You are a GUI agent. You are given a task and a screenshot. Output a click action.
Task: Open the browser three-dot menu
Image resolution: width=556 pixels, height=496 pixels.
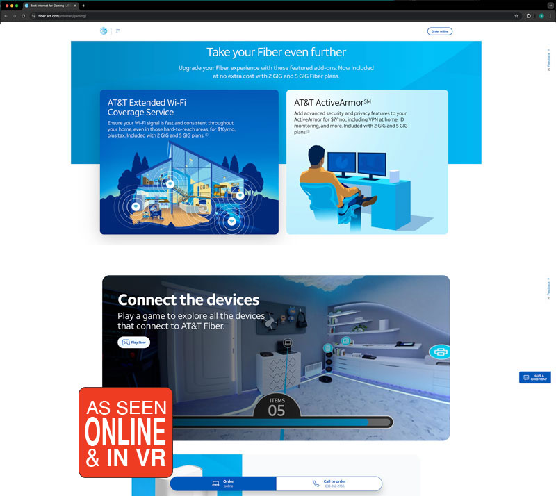(550, 15)
